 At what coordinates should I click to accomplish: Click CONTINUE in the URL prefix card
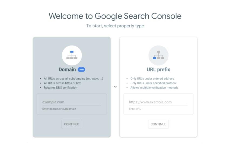pos(158,124)
